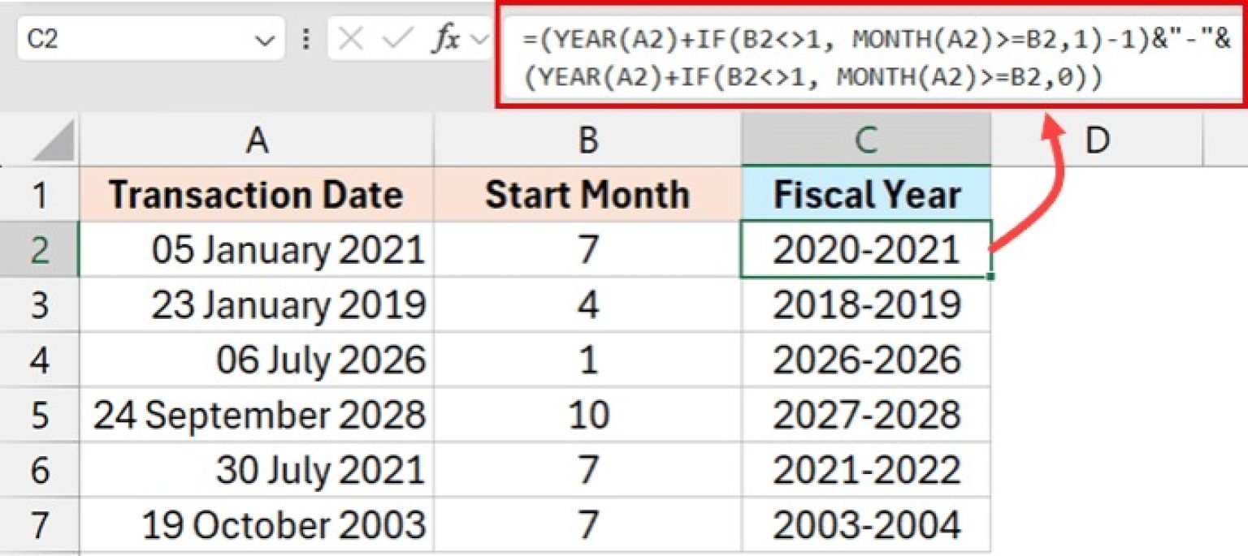1248x556 pixels.
Task: Expand the formula bar with its chevron
Action: tap(1237, 57)
